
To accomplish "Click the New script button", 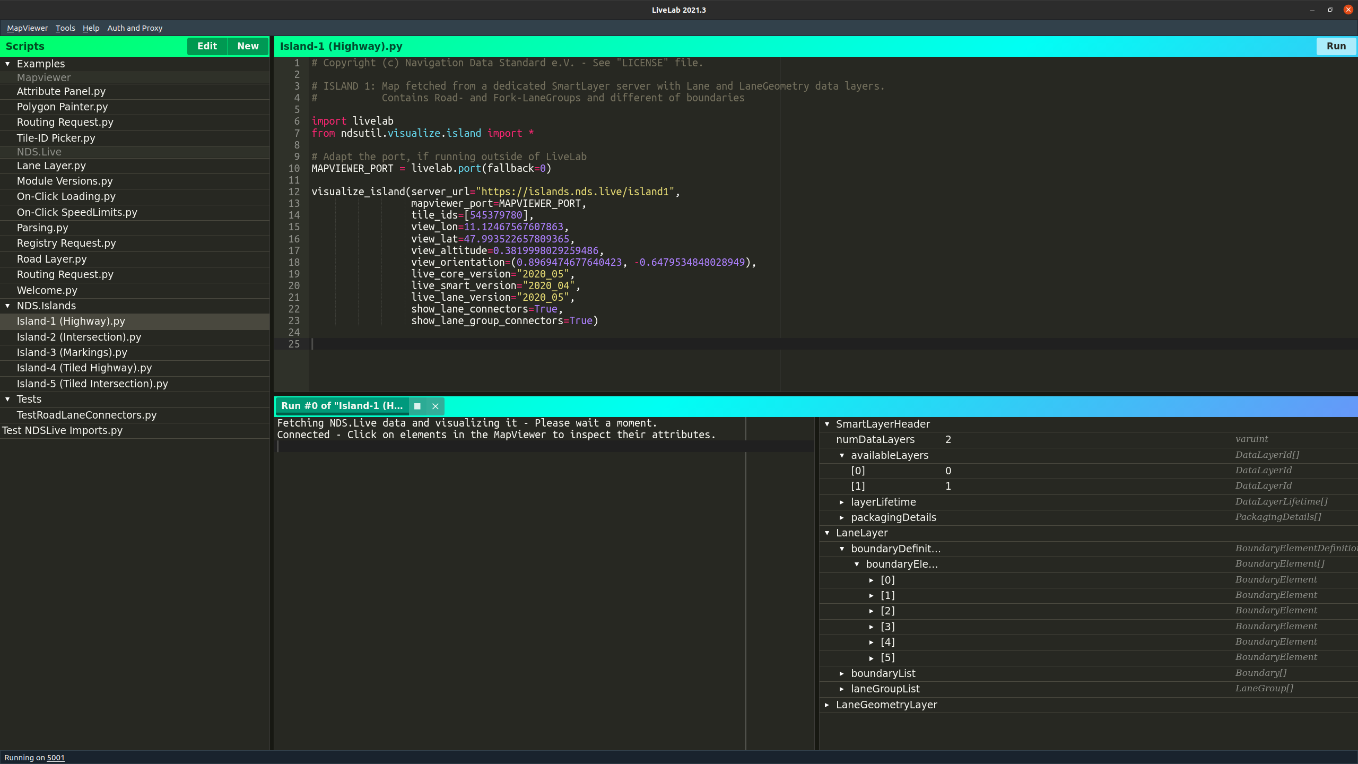I will 248,46.
